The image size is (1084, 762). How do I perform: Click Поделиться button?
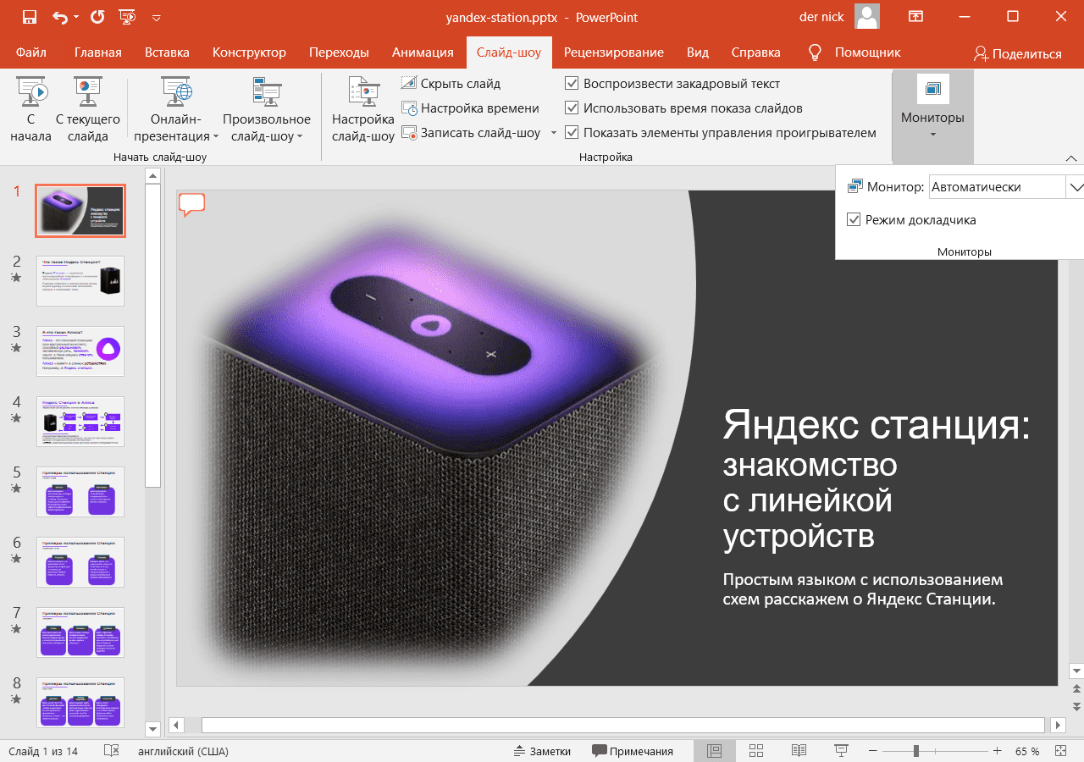(x=1017, y=53)
